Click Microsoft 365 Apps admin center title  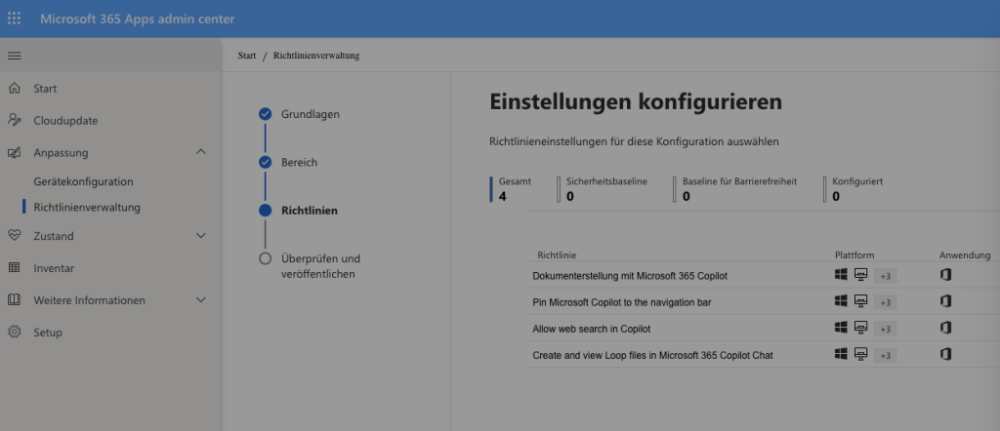pos(137,19)
